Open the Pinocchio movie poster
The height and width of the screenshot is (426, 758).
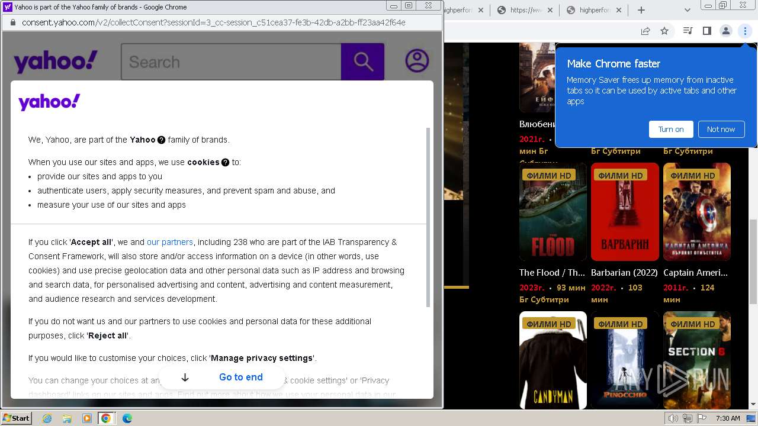click(x=625, y=360)
